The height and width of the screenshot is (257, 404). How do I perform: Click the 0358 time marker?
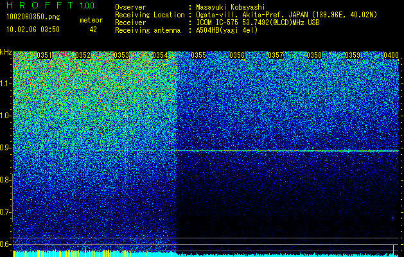tap(314, 55)
